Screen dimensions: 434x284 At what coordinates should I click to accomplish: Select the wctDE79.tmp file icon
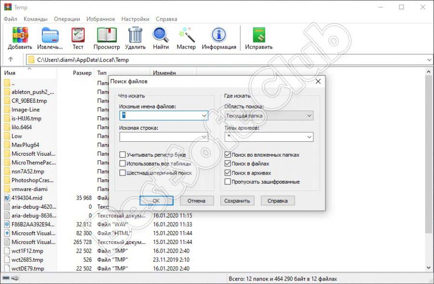(7, 269)
